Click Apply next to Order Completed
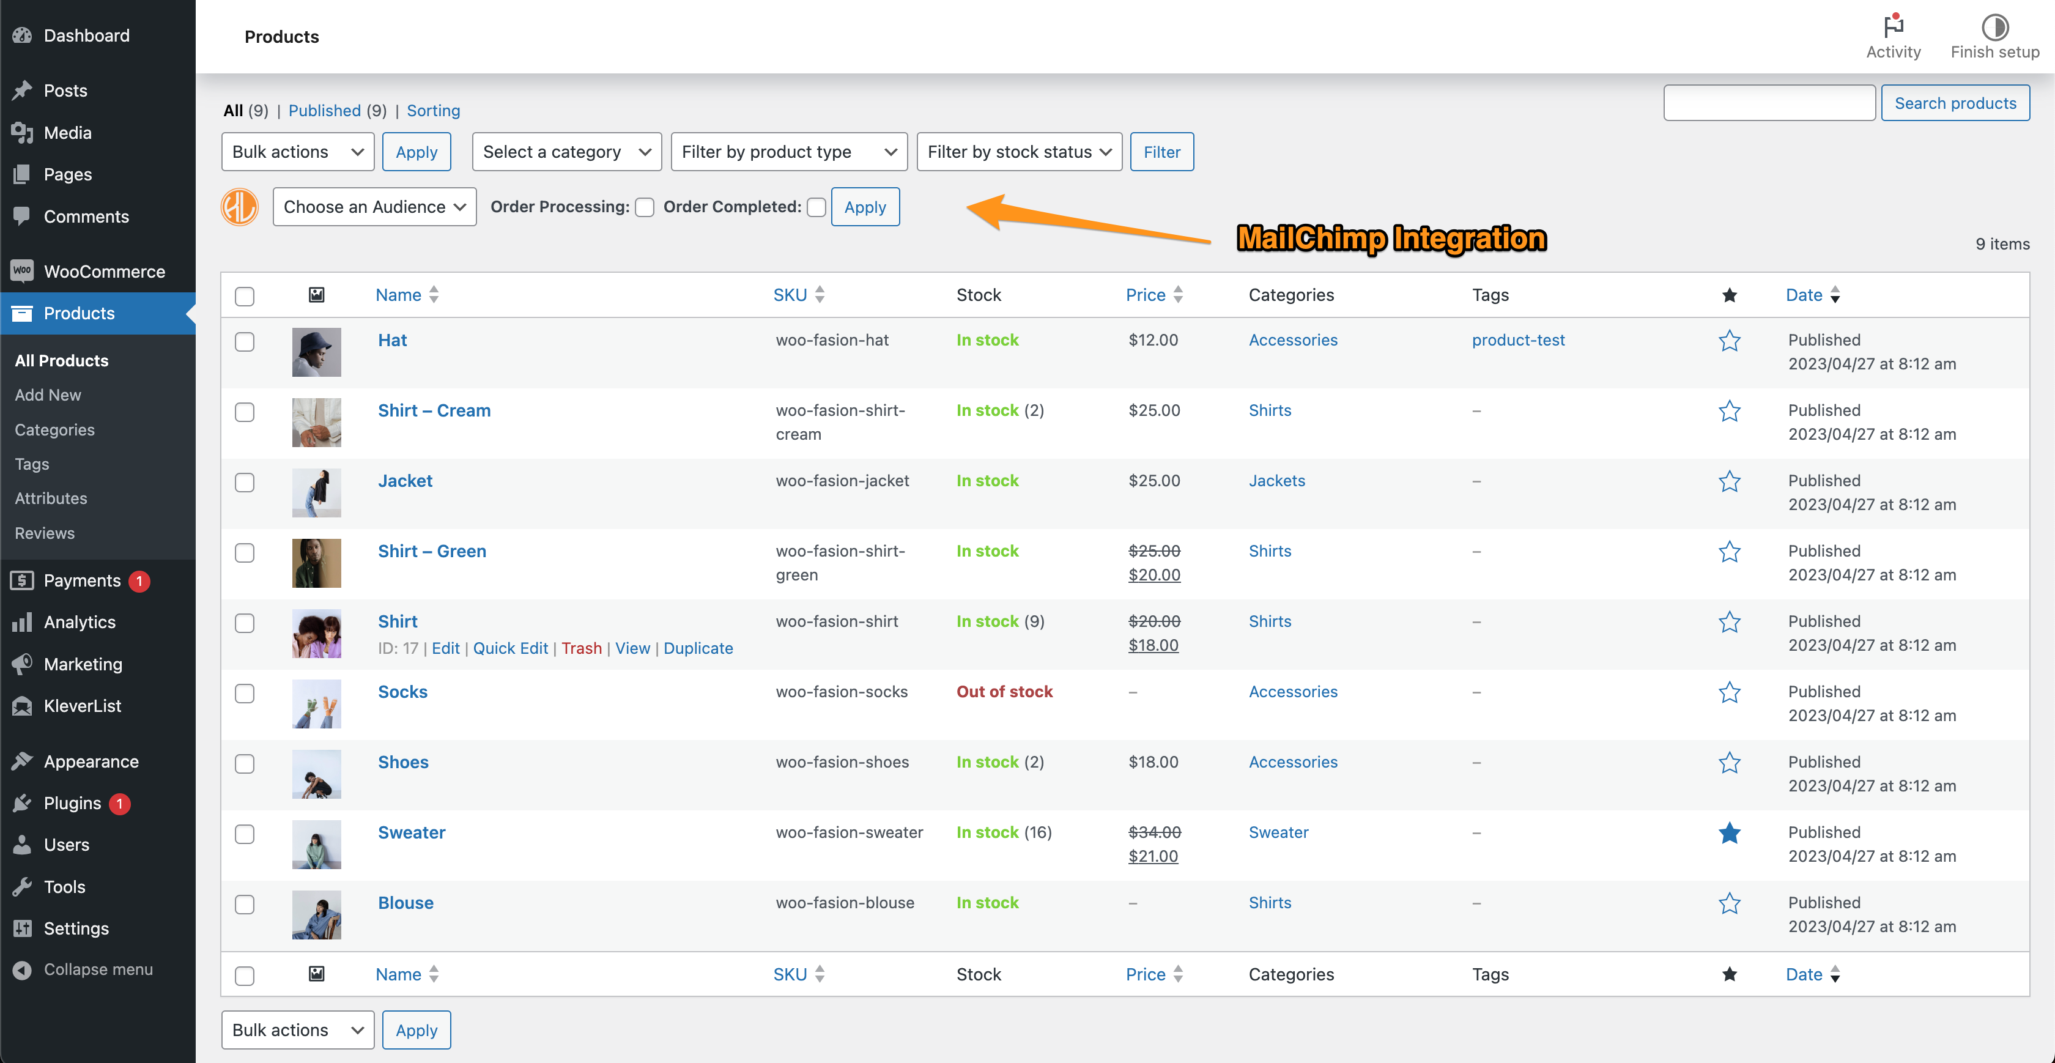The image size is (2055, 1063). 865,207
